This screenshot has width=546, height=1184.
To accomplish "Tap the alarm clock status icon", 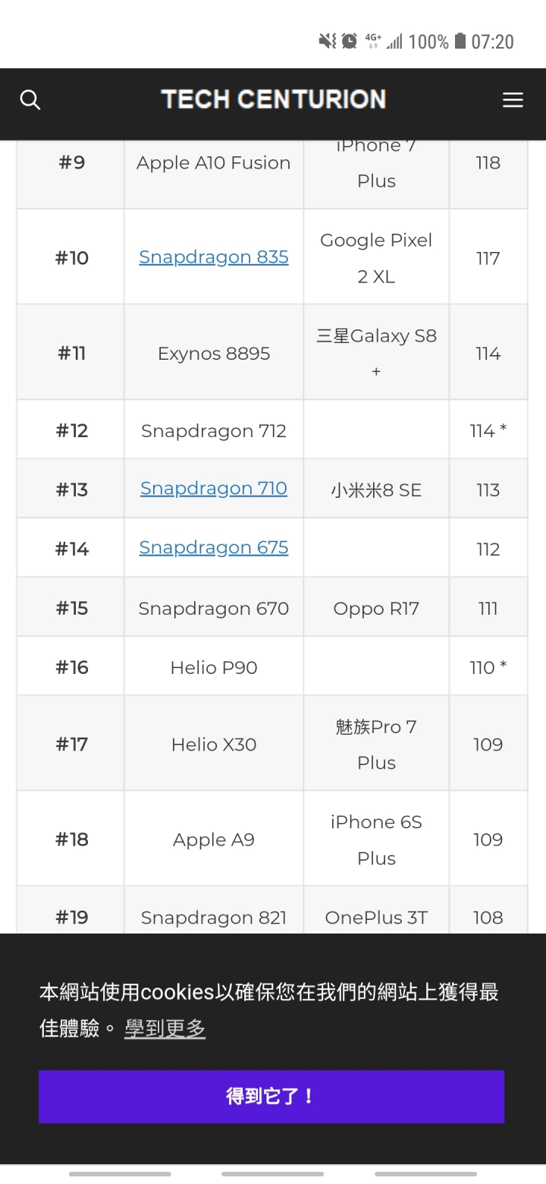I will pos(350,41).
